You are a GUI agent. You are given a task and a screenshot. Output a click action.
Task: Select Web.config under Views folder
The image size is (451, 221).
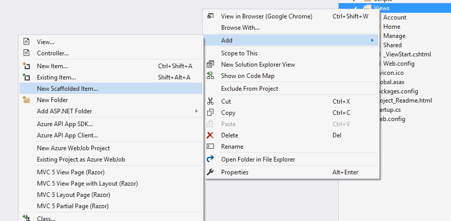(399, 64)
